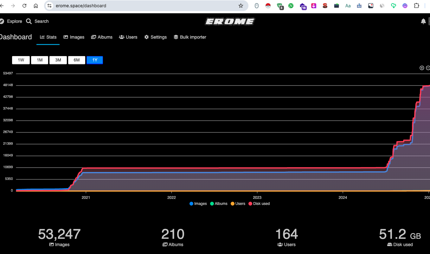Open the black image-picture extension
This screenshot has width=430, height=254.
click(x=371, y=6)
